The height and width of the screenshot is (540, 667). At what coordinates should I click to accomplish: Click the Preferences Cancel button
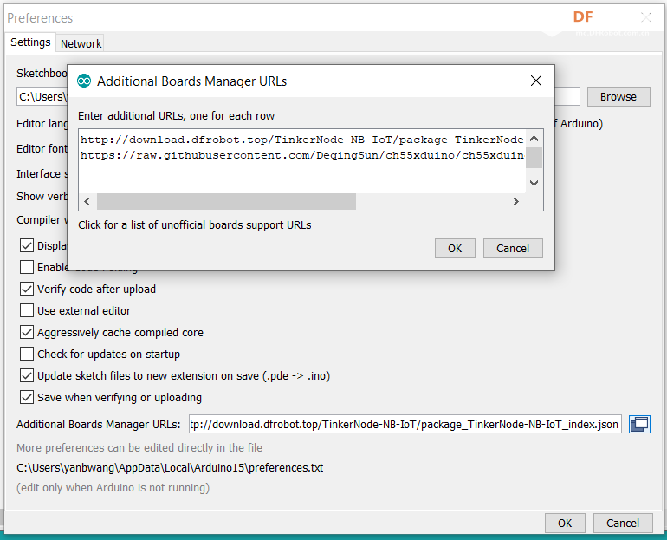pyautogui.click(x=623, y=523)
